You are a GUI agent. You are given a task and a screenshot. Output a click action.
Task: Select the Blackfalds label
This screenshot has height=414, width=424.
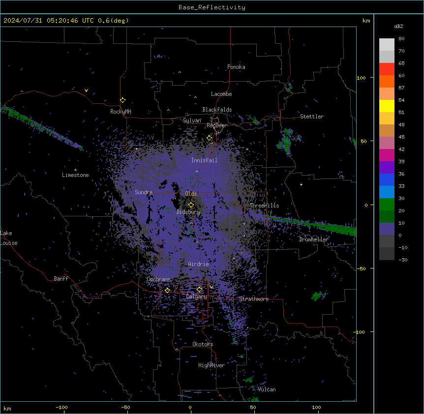[217, 110]
